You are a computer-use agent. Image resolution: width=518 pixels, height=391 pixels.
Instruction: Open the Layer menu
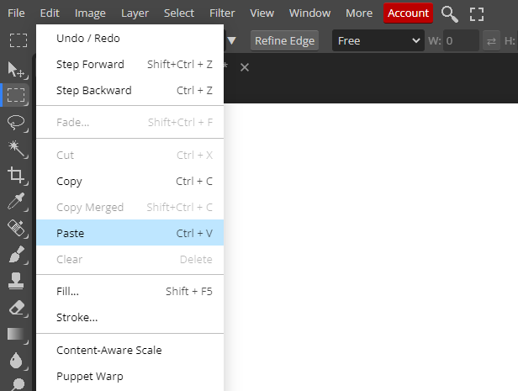tap(135, 13)
